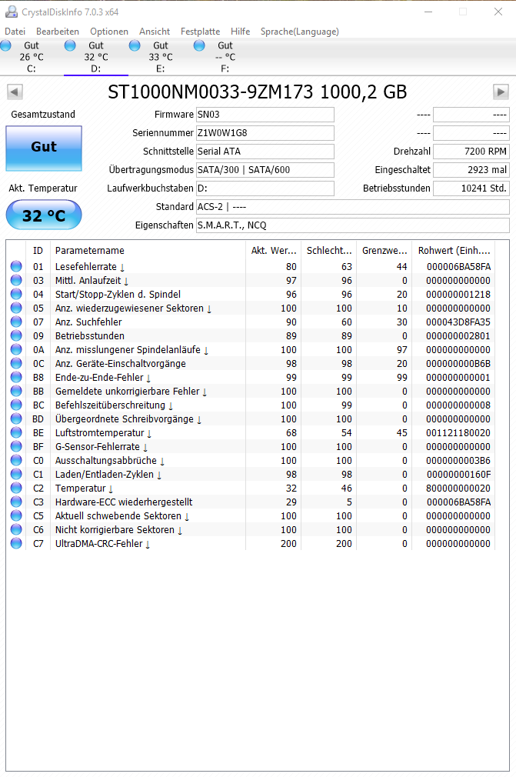Click the Schlecht... column header

pyautogui.click(x=329, y=251)
